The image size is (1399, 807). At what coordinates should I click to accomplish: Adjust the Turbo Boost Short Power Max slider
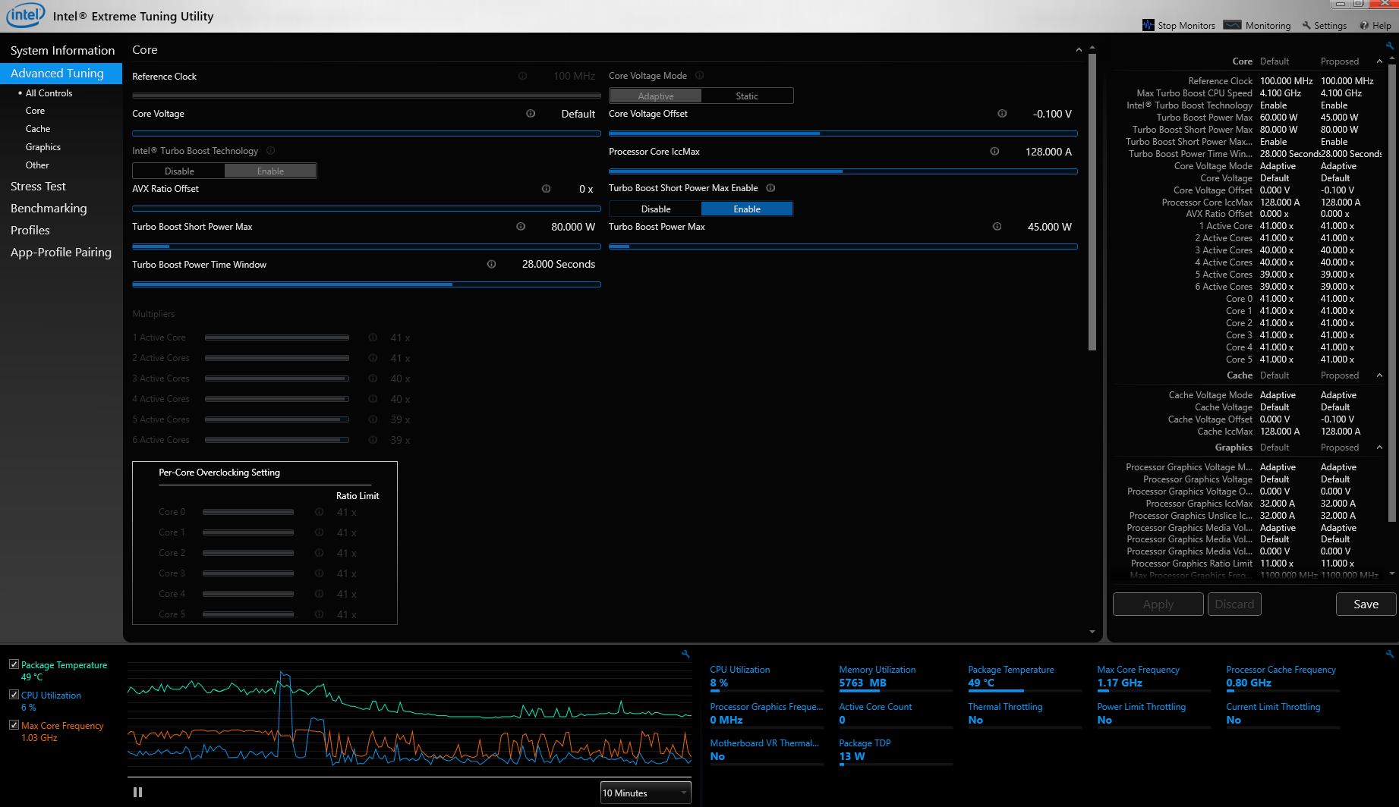point(367,246)
